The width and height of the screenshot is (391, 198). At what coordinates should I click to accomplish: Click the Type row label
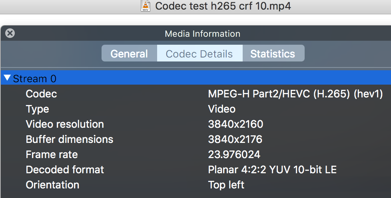[38, 109]
